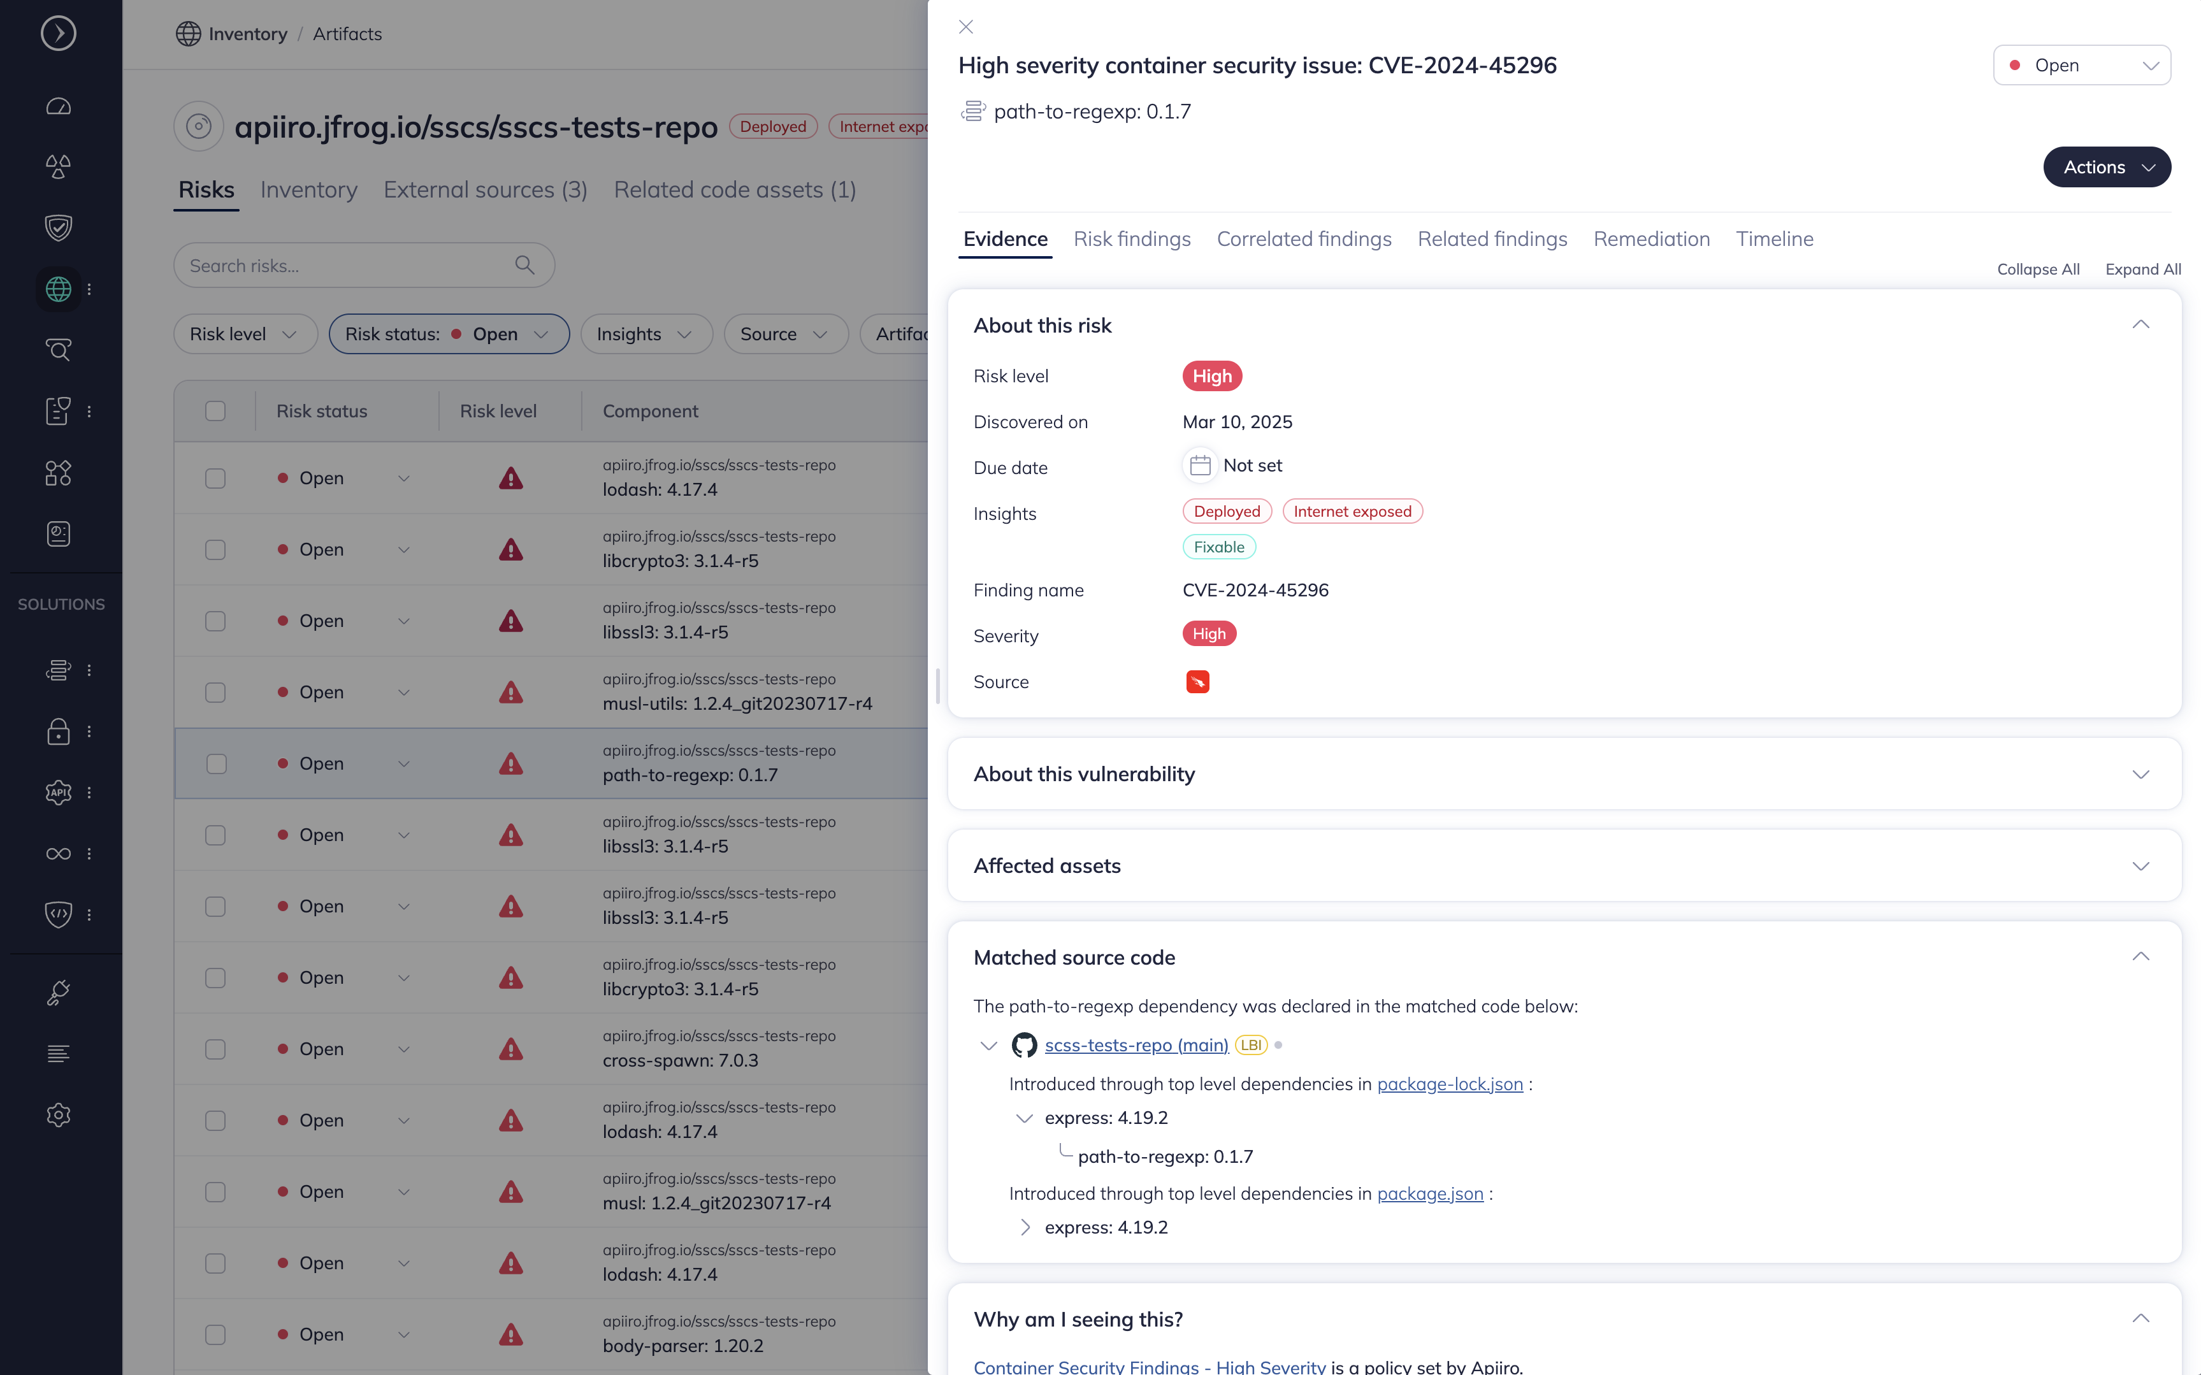
Task: Check the box for first lodash: 4.17.4 row
Action: 215,479
